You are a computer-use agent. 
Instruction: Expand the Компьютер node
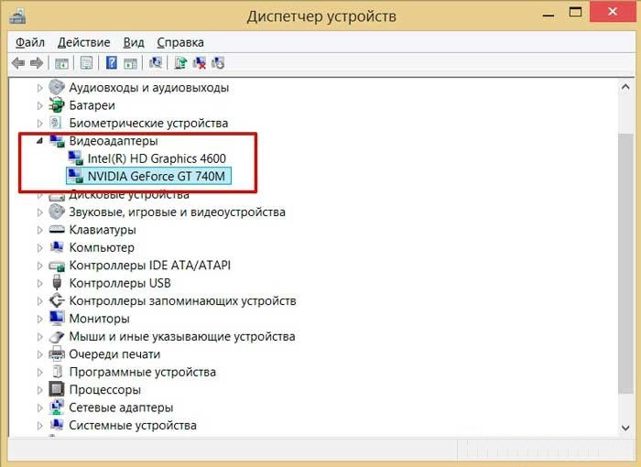coord(39,248)
